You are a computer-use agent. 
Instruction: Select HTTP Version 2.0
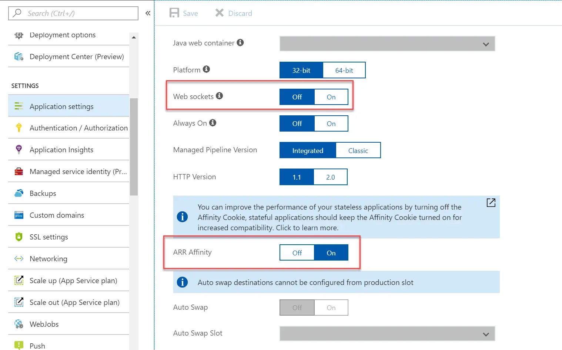[330, 177]
